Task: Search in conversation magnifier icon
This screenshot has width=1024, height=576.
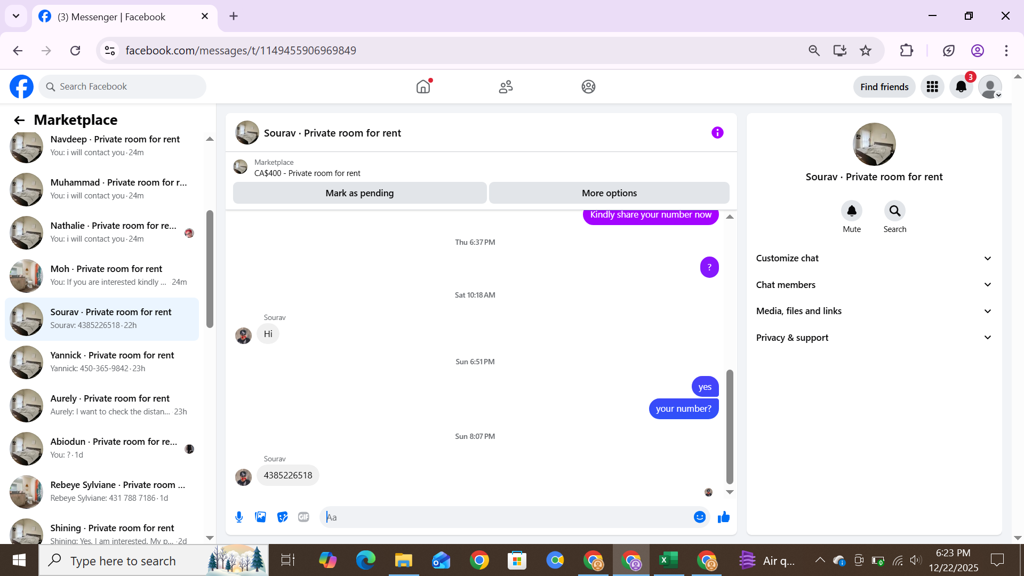Action: coord(894,211)
